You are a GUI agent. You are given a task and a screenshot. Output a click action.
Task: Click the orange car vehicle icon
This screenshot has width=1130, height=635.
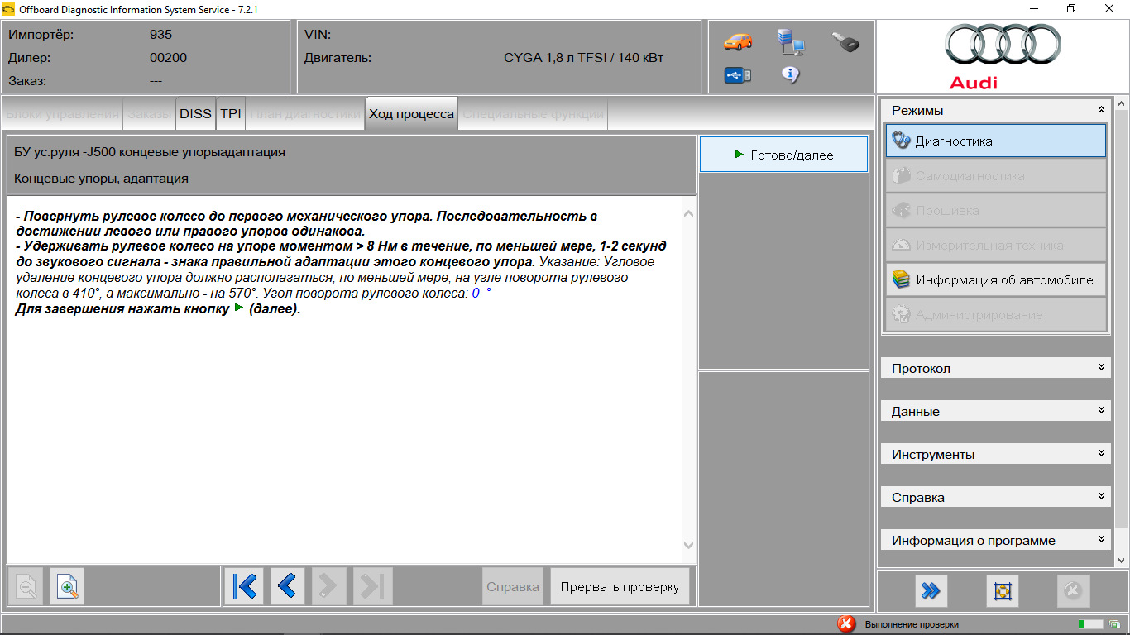(x=738, y=41)
